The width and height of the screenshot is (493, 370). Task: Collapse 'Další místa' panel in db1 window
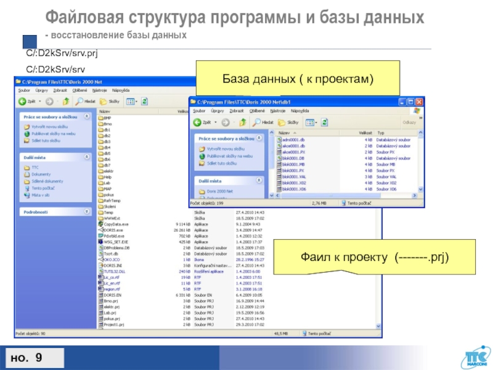coord(259,181)
